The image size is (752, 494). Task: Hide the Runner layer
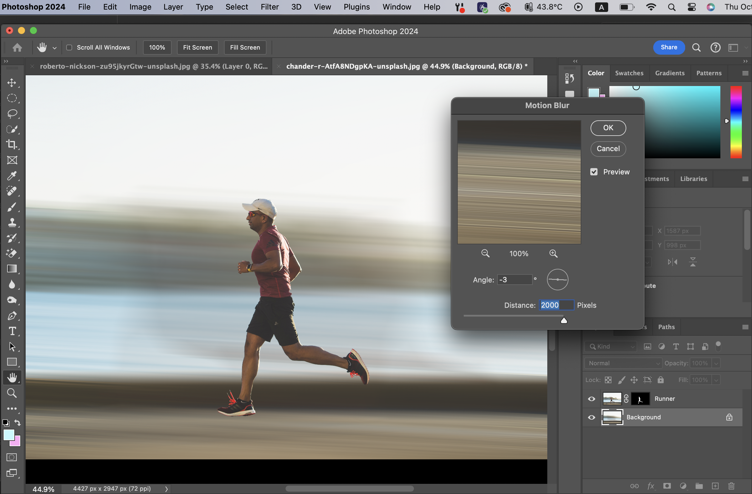point(591,399)
